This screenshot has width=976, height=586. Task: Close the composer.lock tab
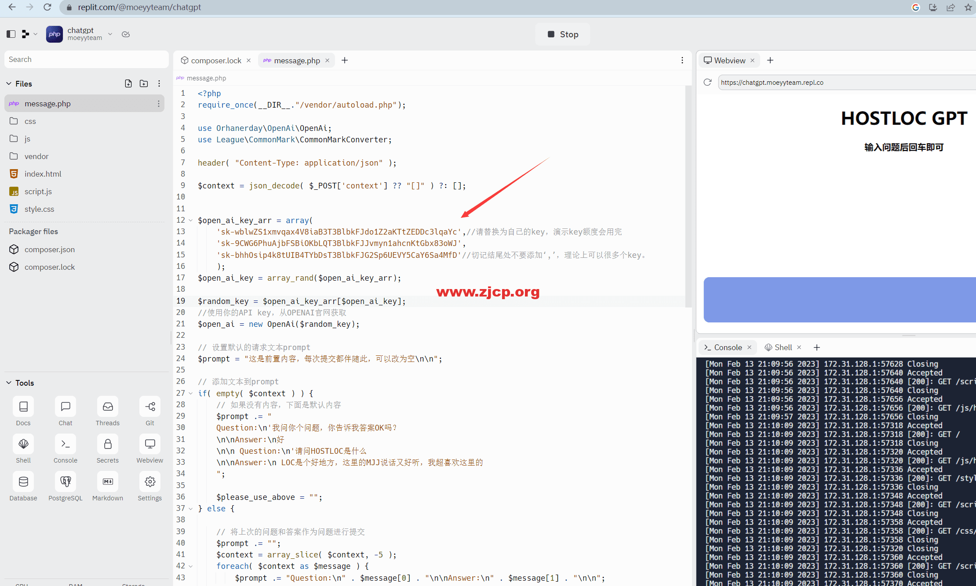pyautogui.click(x=249, y=60)
